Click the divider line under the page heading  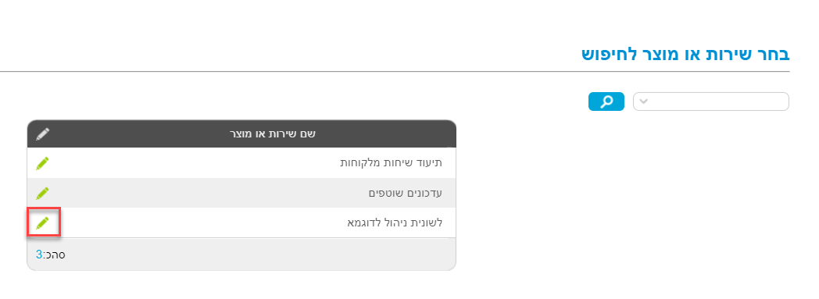coord(395,71)
